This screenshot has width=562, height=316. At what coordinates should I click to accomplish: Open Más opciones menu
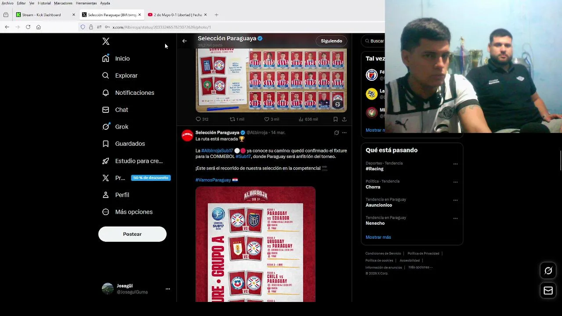click(x=127, y=212)
